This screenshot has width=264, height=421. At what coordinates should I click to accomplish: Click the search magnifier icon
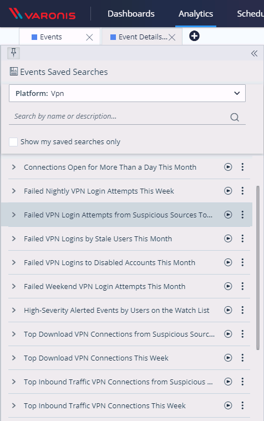click(x=235, y=117)
